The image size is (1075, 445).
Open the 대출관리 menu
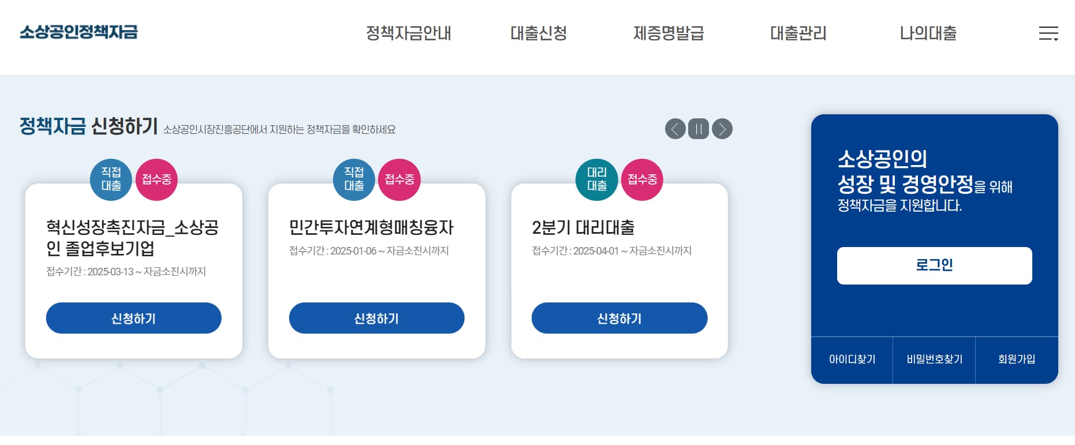coord(798,33)
